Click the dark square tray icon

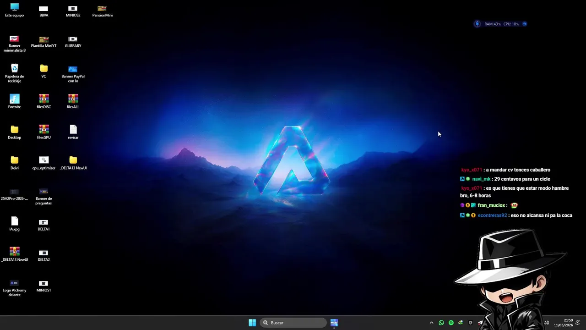coord(470,323)
